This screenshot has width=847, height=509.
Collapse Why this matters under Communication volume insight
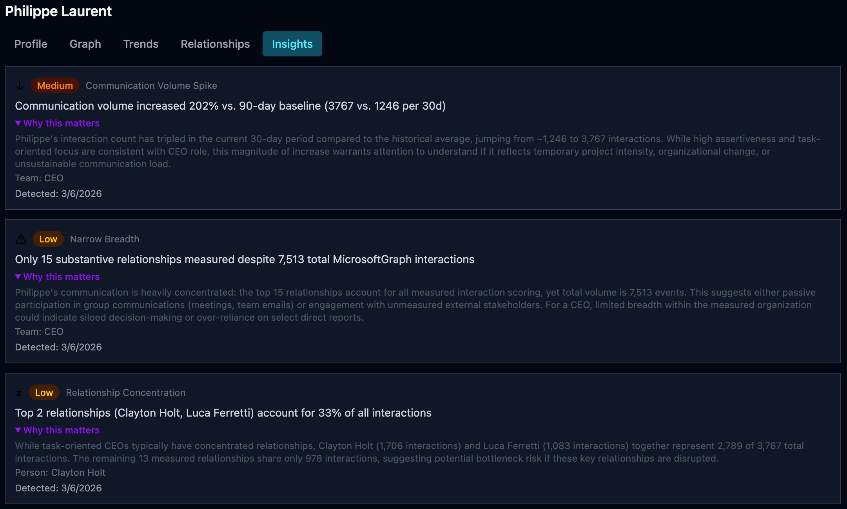point(57,123)
